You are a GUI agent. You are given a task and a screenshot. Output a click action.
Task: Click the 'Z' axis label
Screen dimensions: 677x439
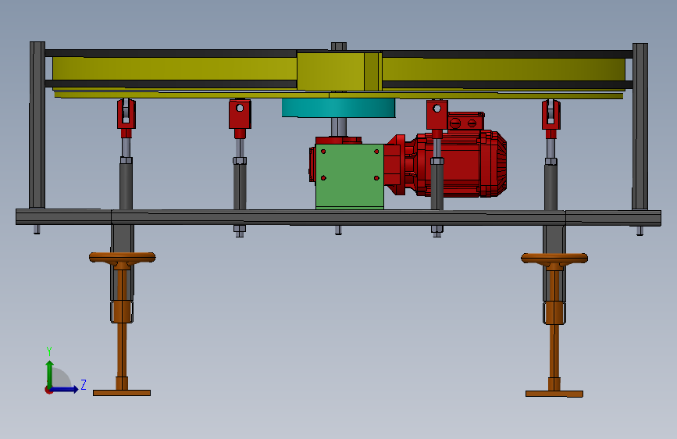pos(84,384)
